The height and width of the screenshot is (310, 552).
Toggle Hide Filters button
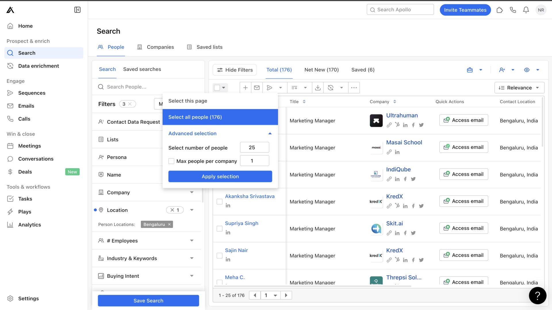coord(234,70)
